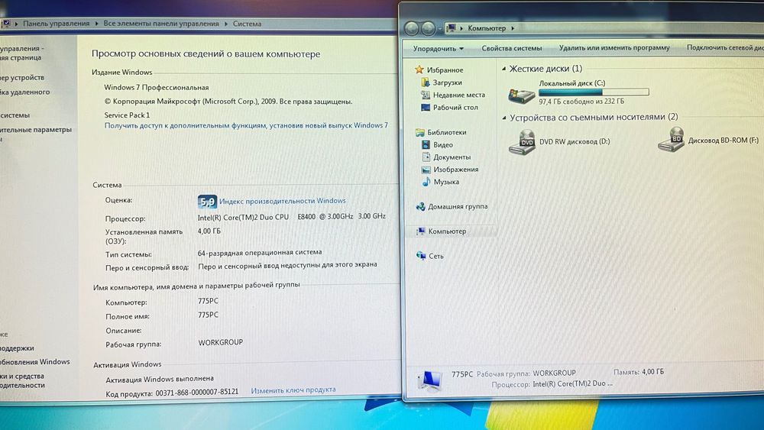Image resolution: width=764 pixels, height=430 pixels.
Task: Click the Control Panel icon in address bar
Action: pyautogui.click(x=6, y=23)
